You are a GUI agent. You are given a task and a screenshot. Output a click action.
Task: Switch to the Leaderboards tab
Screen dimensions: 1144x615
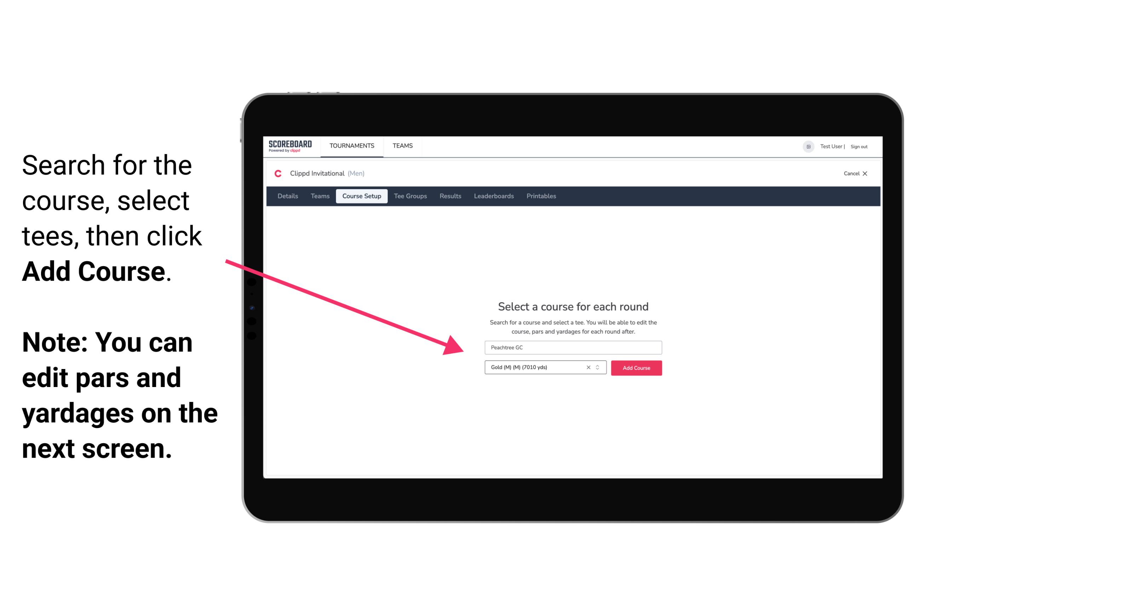[494, 196]
